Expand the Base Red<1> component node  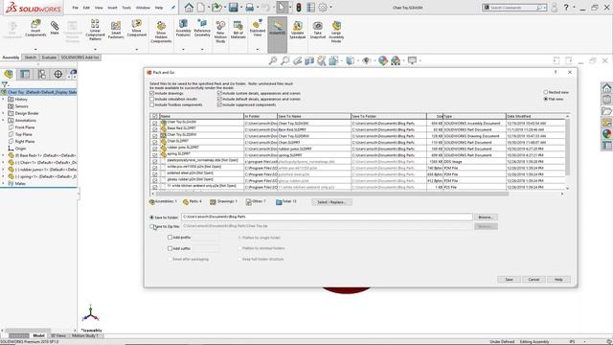[x=4, y=155]
